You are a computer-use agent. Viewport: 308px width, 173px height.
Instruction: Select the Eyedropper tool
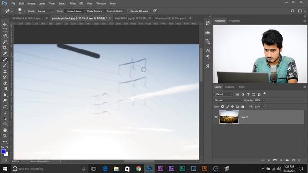pos(5,53)
